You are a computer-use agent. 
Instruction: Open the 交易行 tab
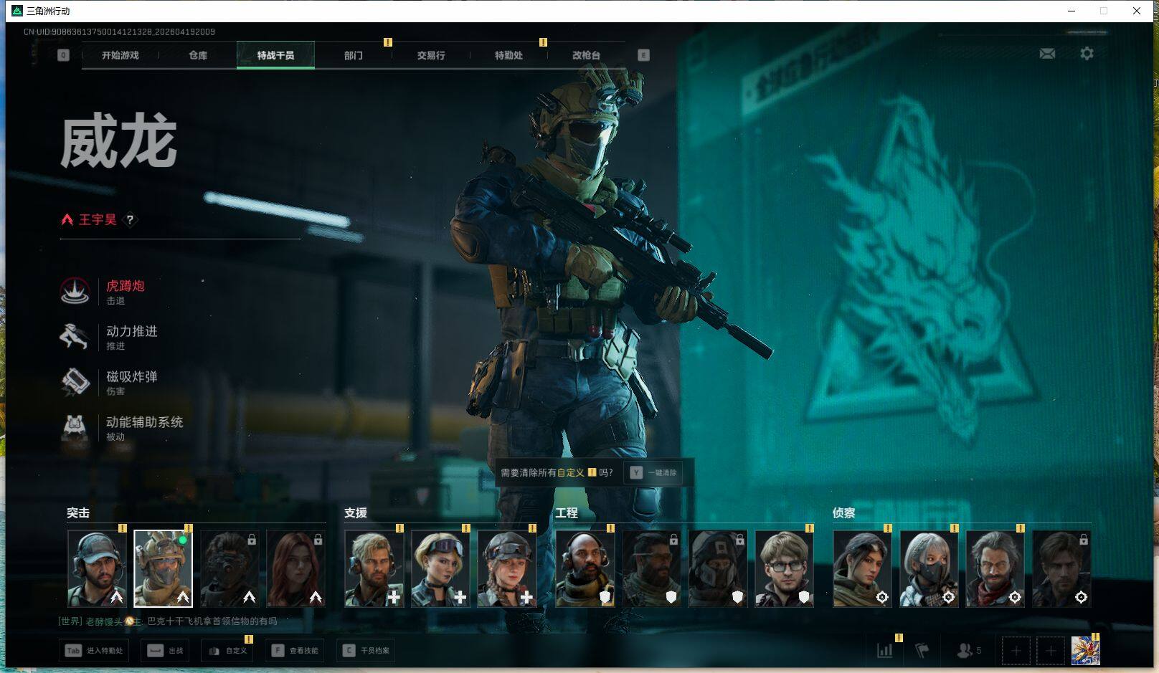click(431, 55)
